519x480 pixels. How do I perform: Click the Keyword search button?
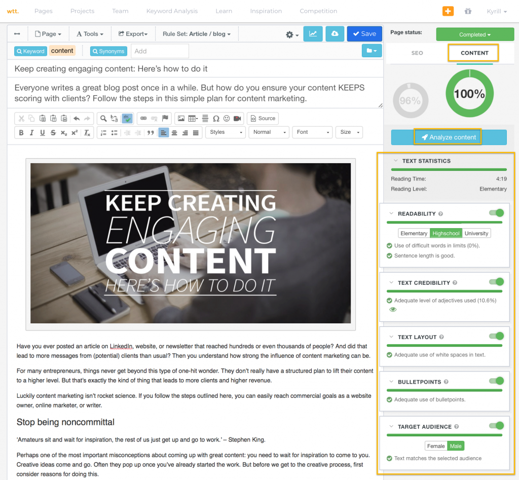(x=30, y=51)
